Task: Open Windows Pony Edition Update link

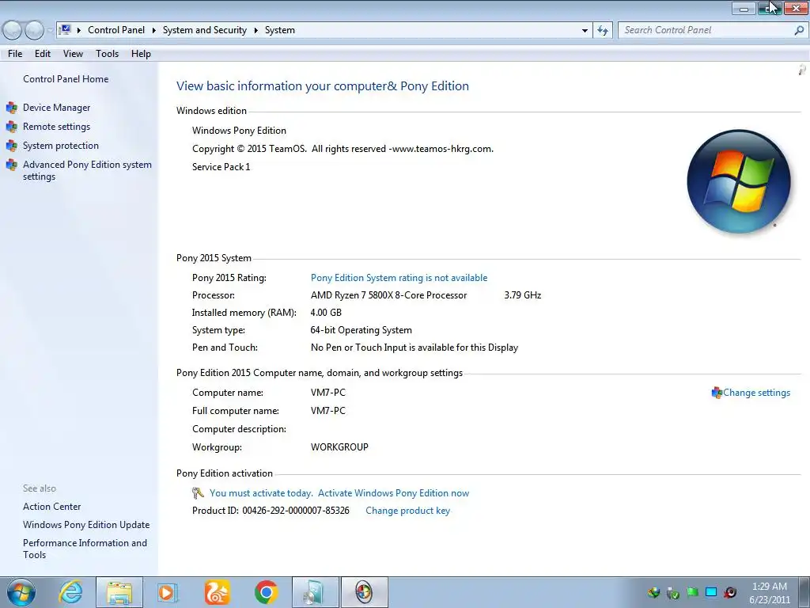Action: (86, 525)
